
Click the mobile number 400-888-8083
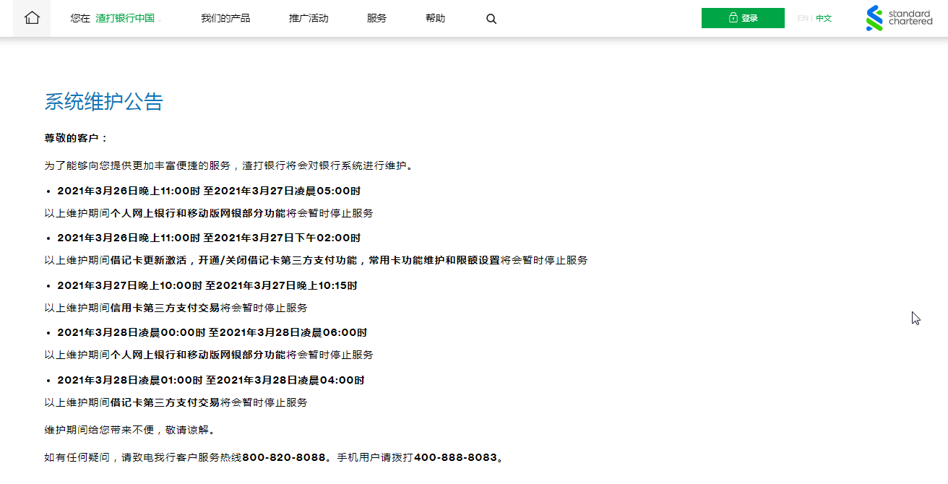tap(456, 457)
